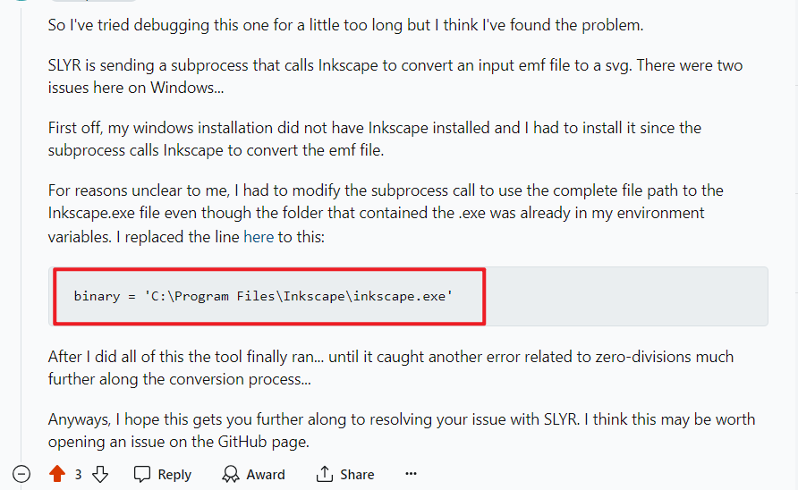The image size is (798, 490).
Task: Click the Share upload arrow icon
Action: pyautogui.click(x=324, y=474)
